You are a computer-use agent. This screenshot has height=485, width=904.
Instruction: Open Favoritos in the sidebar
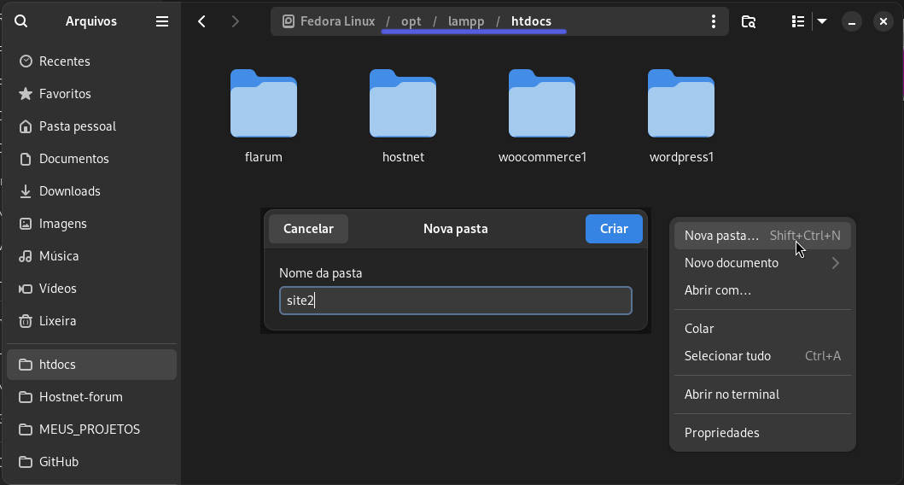click(91, 93)
